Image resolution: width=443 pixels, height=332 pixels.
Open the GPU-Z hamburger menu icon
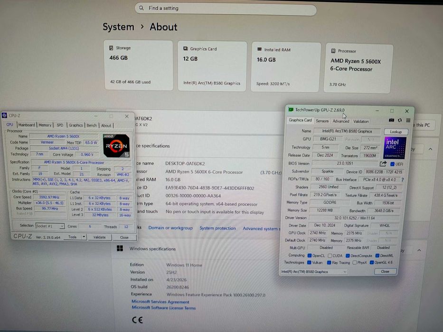(408, 120)
